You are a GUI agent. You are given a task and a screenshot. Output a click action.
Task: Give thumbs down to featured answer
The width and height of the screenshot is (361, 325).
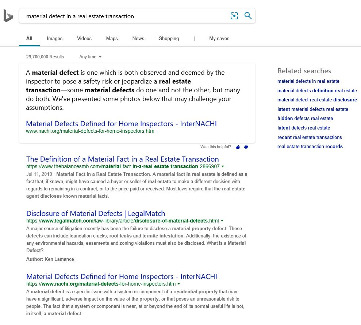tap(246, 147)
